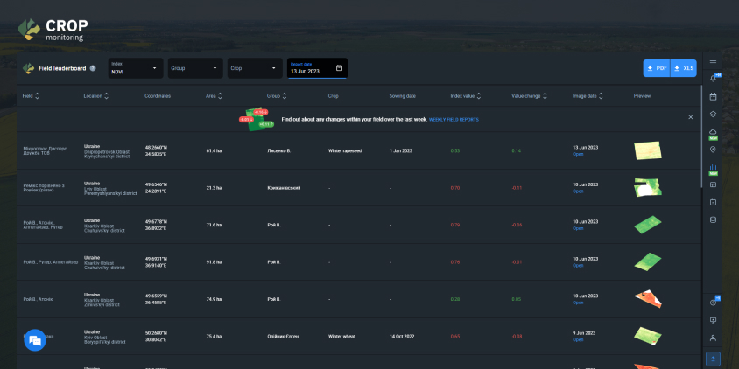Click the help icon beside Field leaderboard
Viewport: 739px width, 369px height.
pyautogui.click(x=93, y=68)
